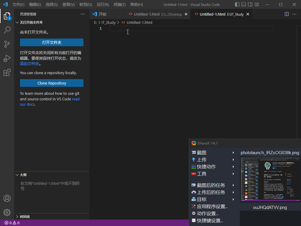Toggle secondary side bar layout icon
301x226 pixels.
coord(250,4)
